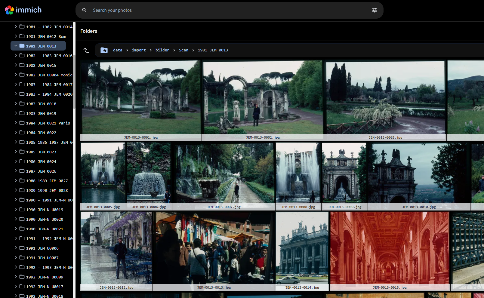
Task: Click folder icon of 1984 JEM 0022
Action: [x=22, y=133]
